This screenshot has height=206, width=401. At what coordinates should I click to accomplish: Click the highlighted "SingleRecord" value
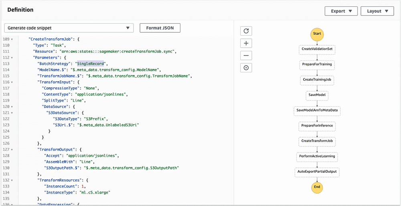91,64
